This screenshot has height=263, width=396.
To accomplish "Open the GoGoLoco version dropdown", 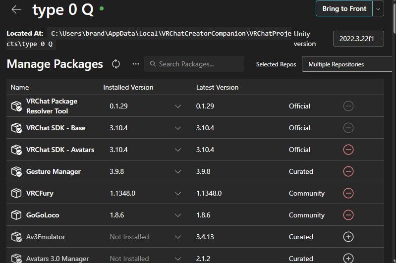I will 178,215.
